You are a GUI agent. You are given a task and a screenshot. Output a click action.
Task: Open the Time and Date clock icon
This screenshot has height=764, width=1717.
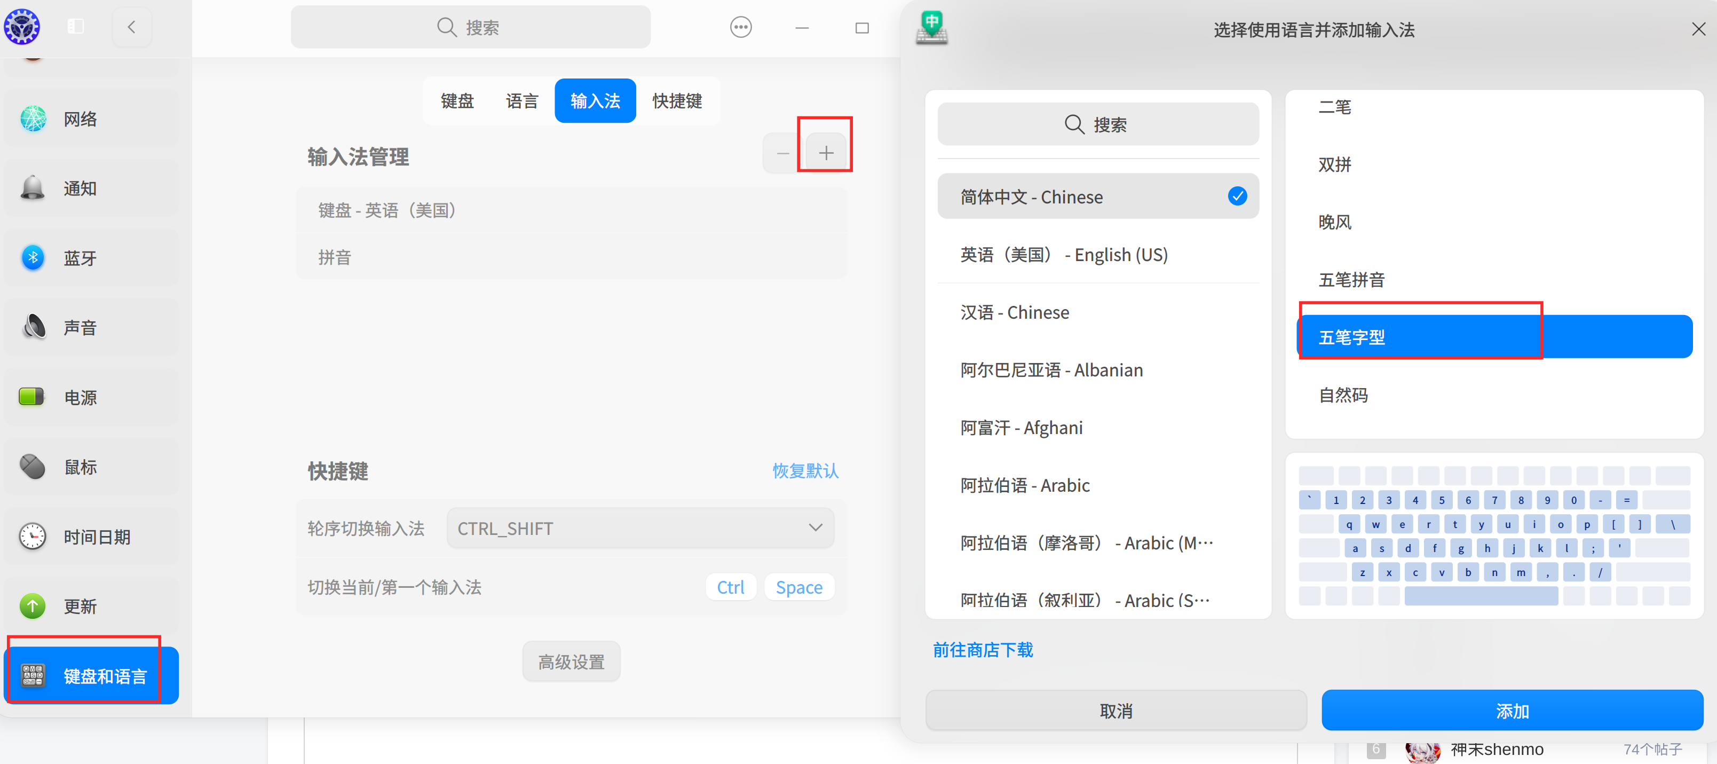[32, 537]
